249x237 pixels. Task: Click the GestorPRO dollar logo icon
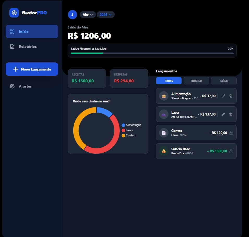pyautogui.click(x=14, y=13)
